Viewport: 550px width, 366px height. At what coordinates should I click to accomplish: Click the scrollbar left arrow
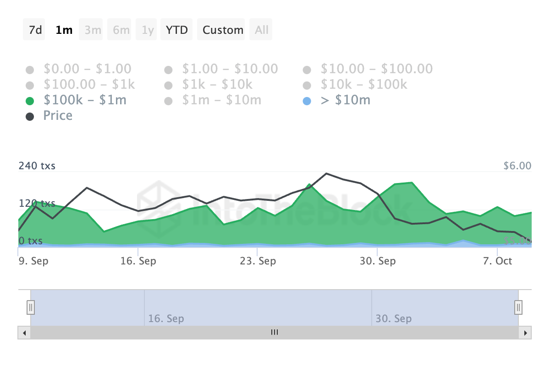[x=24, y=333]
